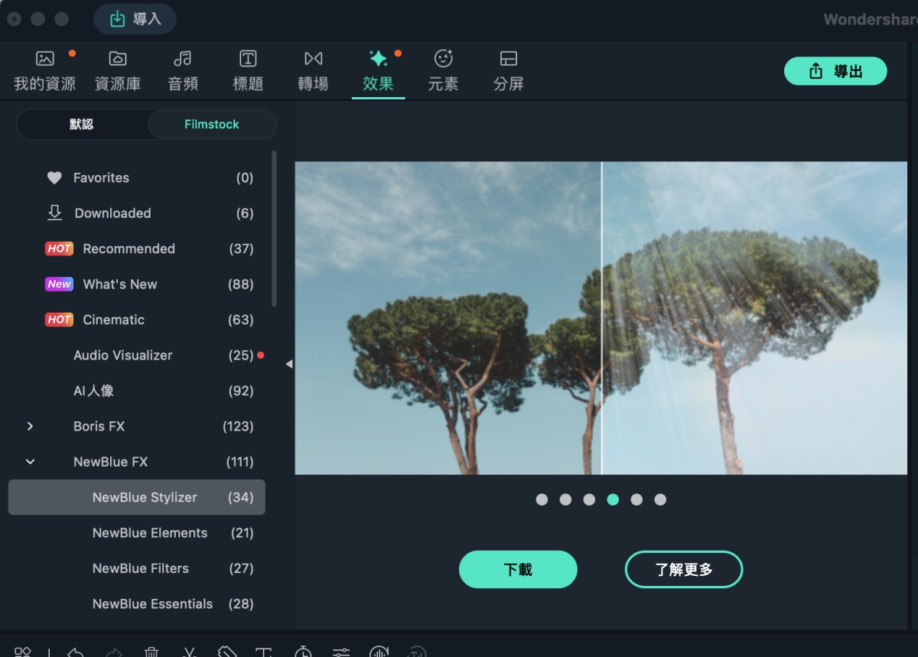The height and width of the screenshot is (657, 918).
Task: Open the 分屏 split screen tab
Action: click(508, 70)
